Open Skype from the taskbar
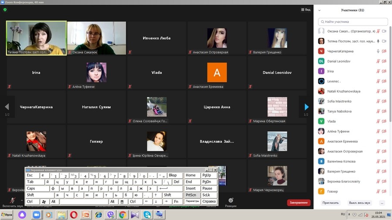 148,215
